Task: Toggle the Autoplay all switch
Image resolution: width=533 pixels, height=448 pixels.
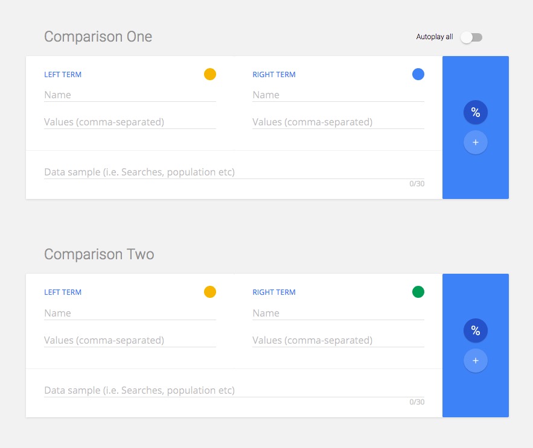Action: coord(471,37)
